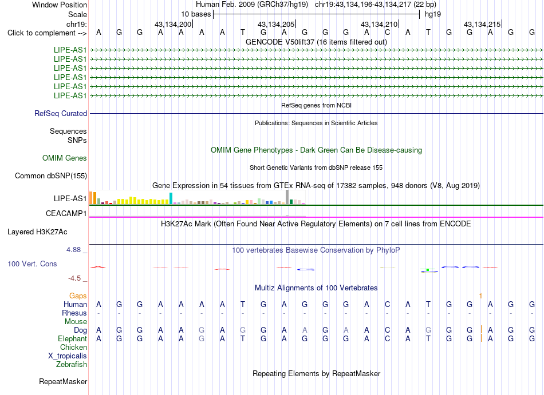Open the GTEx 'Gene Expression in 54 tissues' title
Screen dimensions: 544x395
click(x=316, y=186)
